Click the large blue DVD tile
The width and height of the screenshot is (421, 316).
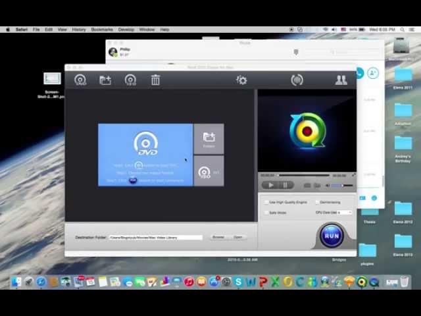145,155
